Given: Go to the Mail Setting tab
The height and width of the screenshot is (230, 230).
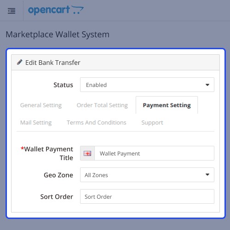Looking at the screenshot, I should click(36, 122).
